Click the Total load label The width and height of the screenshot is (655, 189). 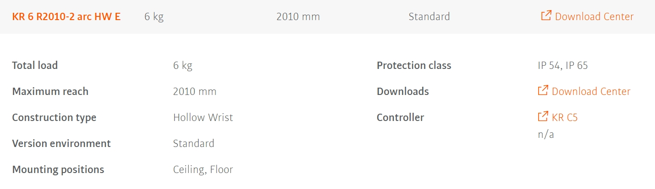(x=35, y=66)
